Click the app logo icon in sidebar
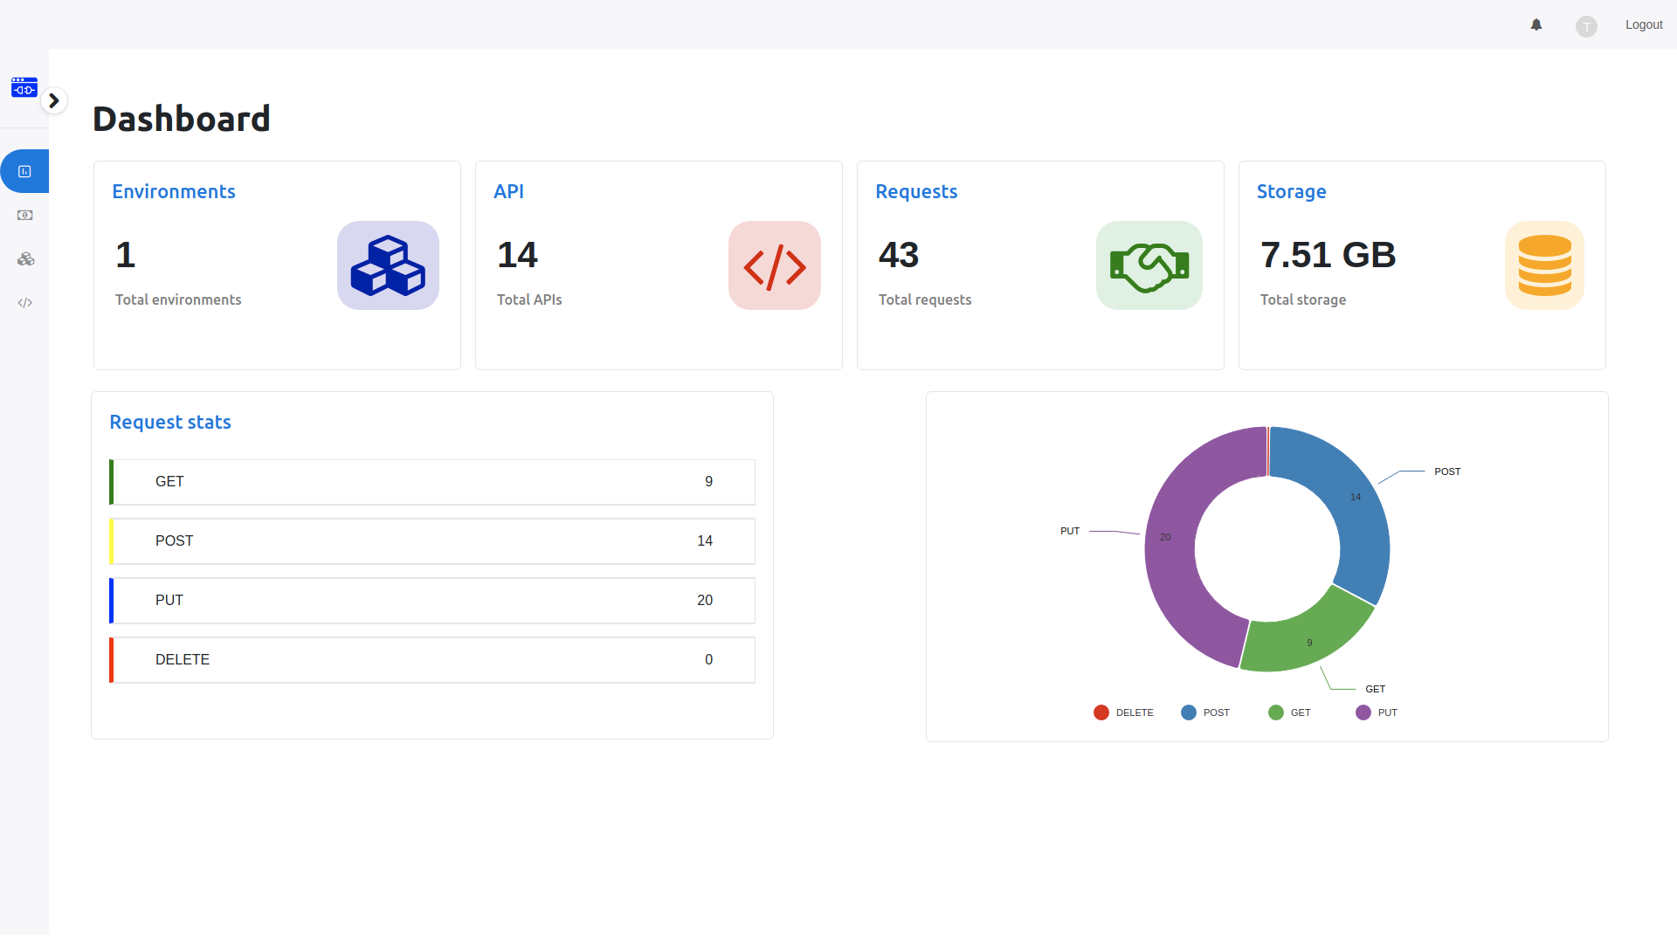This screenshot has width=1677, height=943. (x=24, y=86)
